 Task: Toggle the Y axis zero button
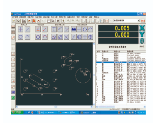click(142, 34)
